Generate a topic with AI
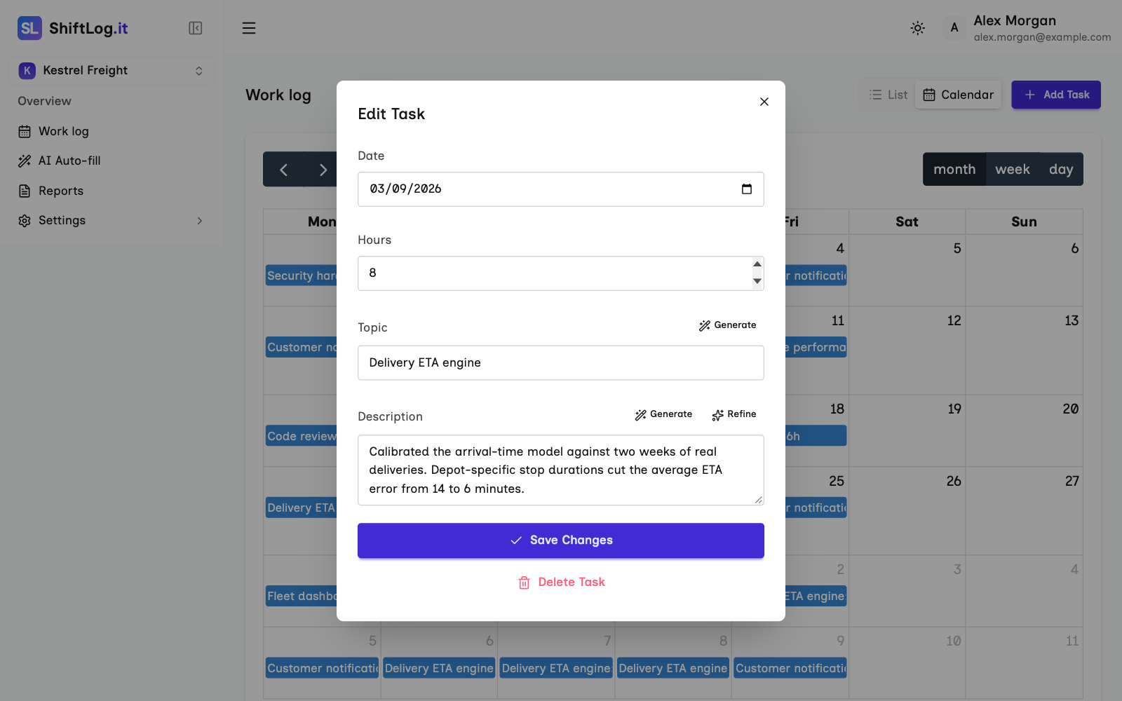 [x=728, y=325]
